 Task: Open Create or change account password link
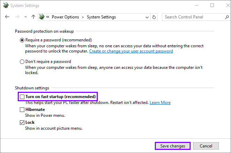click(x=131, y=51)
